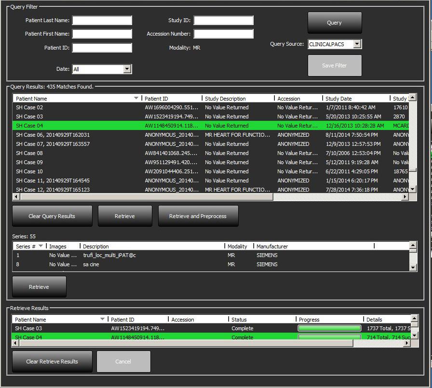Focus the Patient Last Name field
Viewport: 432px width, 388px height.
(102, 20)
